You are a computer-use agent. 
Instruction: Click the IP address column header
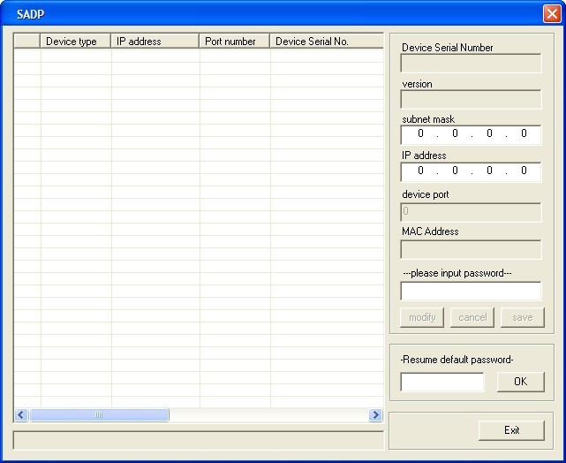155,42
